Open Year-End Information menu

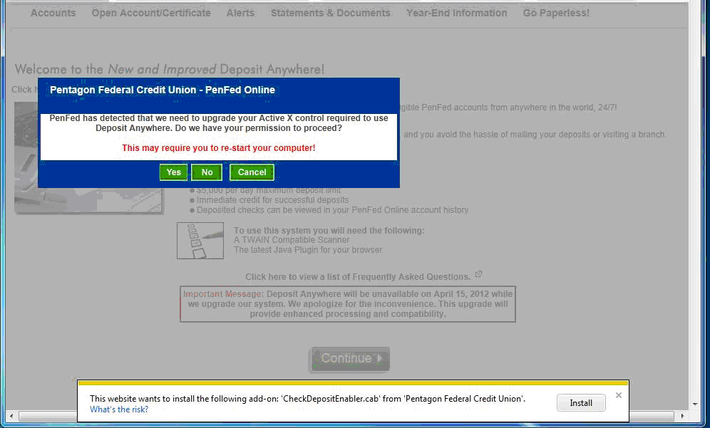(456, 13)
